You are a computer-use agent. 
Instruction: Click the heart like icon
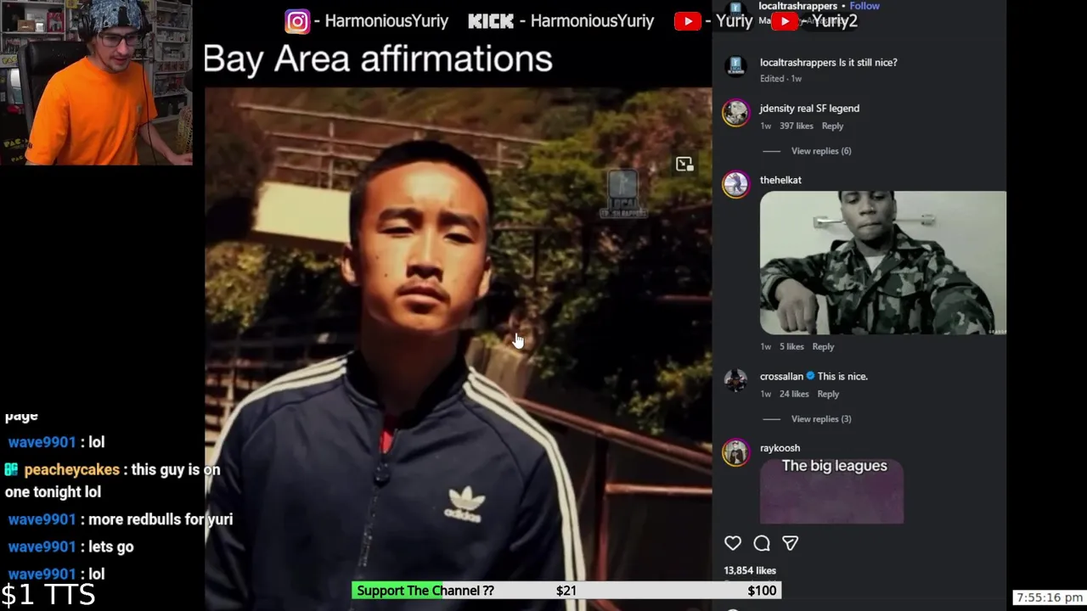(733, 543)
